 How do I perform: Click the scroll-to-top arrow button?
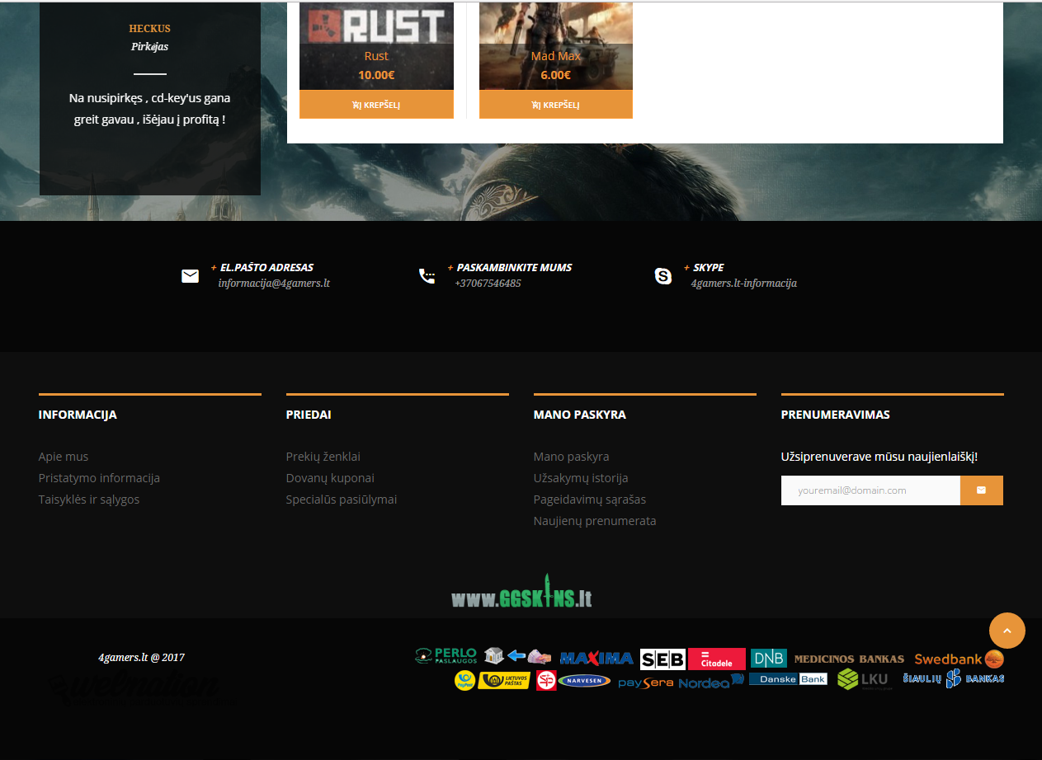[1007, 631]
